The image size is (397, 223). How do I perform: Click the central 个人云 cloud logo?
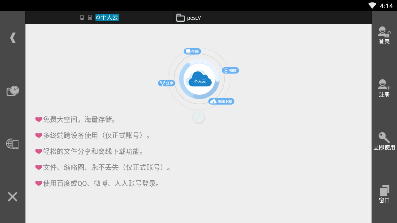coord(200,80)
